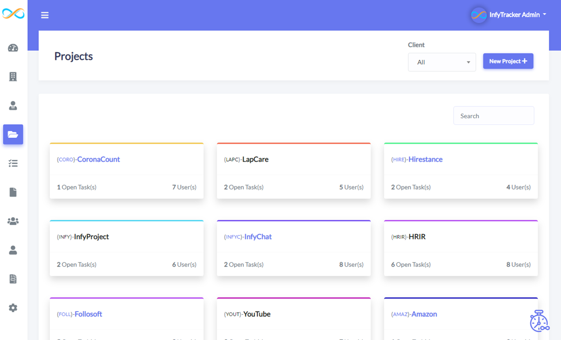Open the Dashboard from the sidebar
This screenshot has height=340, width=561.
tap(13, 48)
